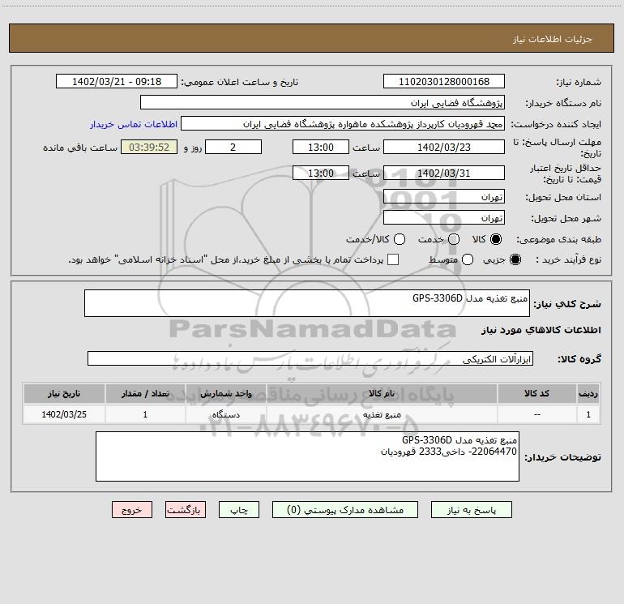Select the خدمت radio button
624x604 pixels.
pyautogui.click(x=454, y=239)
